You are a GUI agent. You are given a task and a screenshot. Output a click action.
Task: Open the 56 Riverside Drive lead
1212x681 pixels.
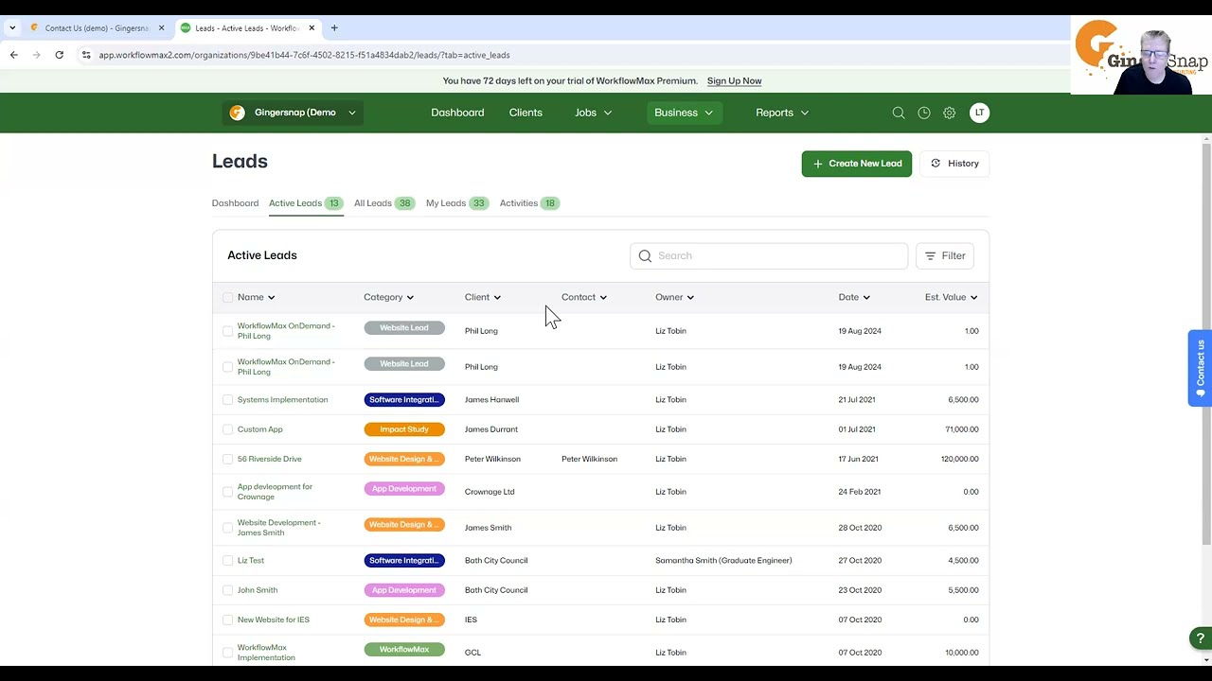(x=269, y=459)
